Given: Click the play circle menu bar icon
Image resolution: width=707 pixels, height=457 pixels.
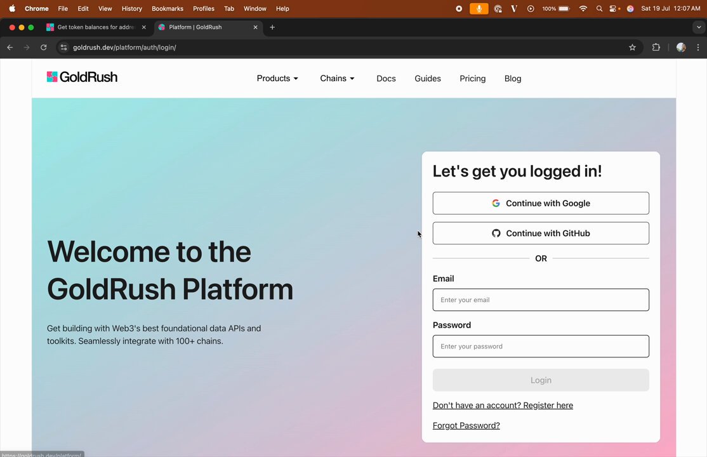Looking at the screenshot, I should click(531, 9).
